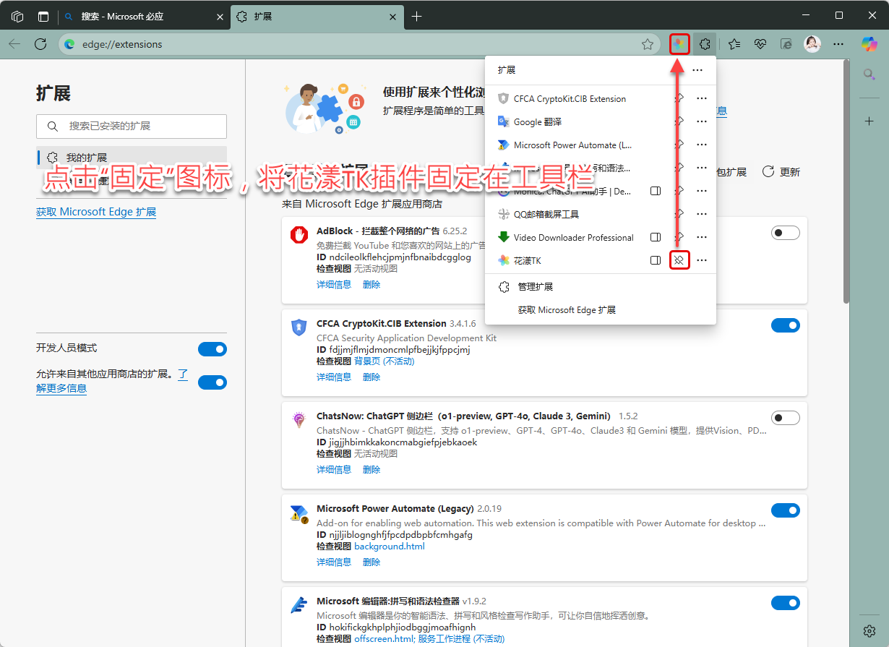The image size is (889, 647).
Task: Open sidebar settings gear at bottom right
Action: (x=869, y=630)
